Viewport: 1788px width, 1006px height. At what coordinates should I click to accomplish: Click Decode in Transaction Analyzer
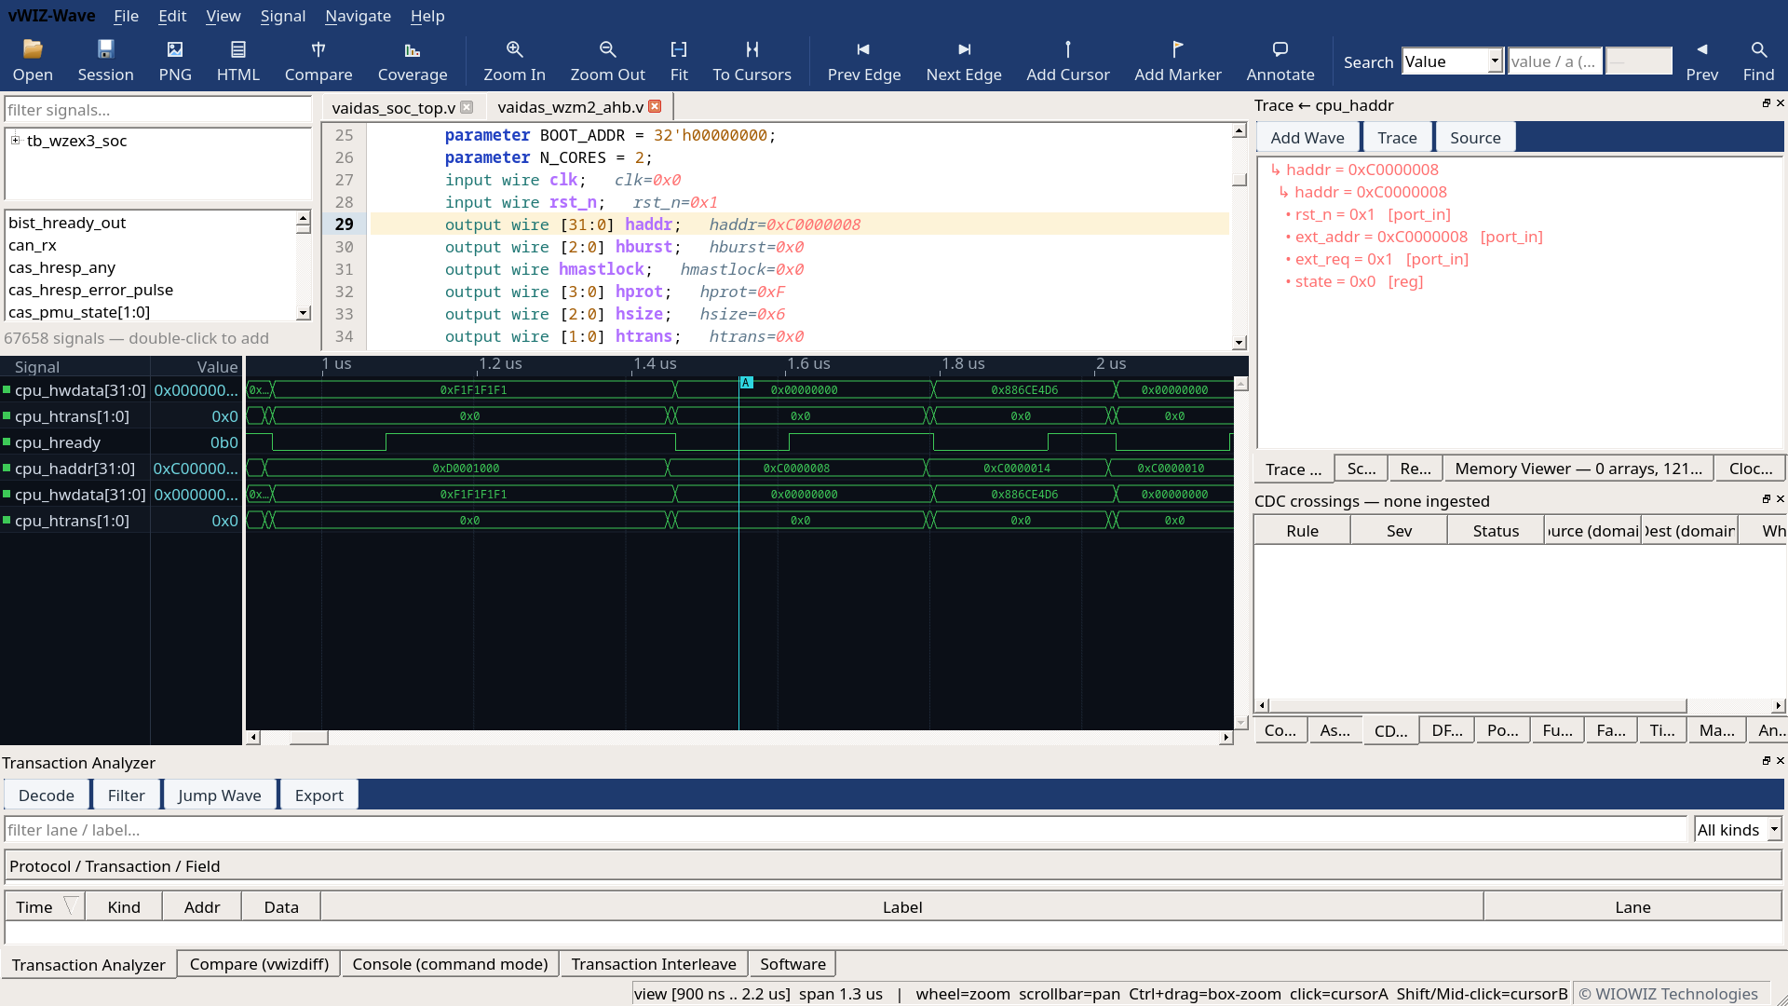click(x=47, y=795)
